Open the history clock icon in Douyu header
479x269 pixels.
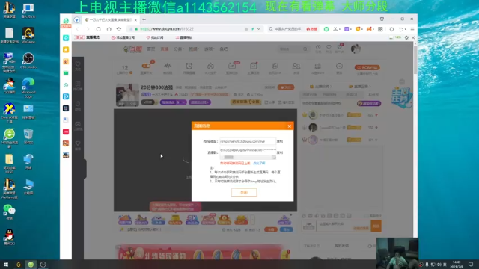coord(318,49)
